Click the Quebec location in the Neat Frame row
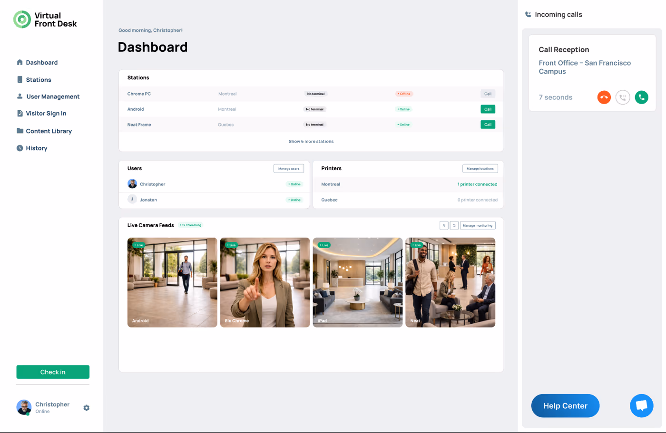 tap(226, 125)
